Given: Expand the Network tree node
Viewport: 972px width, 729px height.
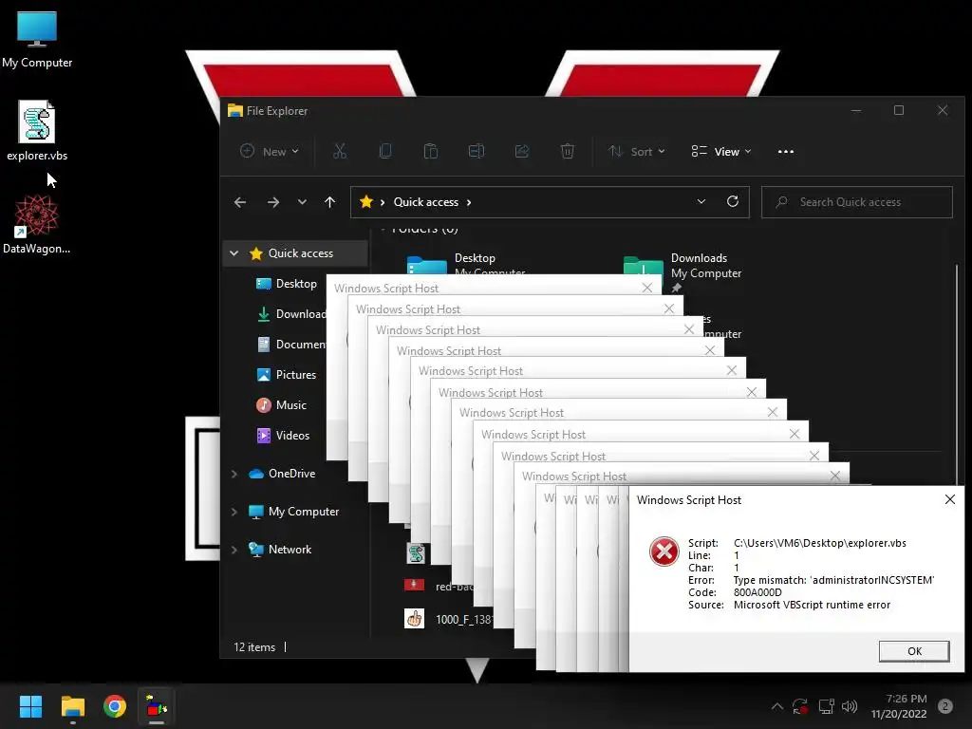Looking at the screenshot, I should [234, 550].
